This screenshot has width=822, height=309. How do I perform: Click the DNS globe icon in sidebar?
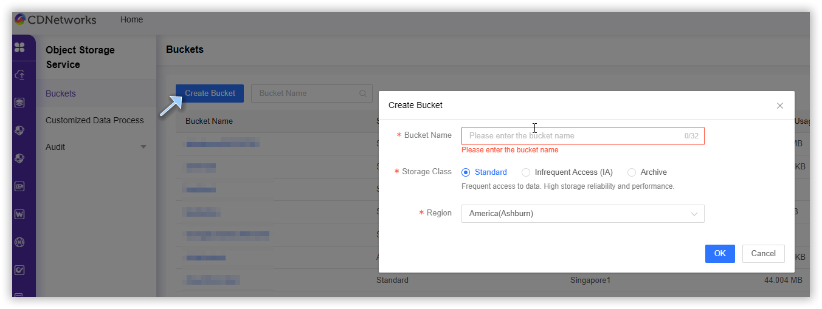pos(19,242)
